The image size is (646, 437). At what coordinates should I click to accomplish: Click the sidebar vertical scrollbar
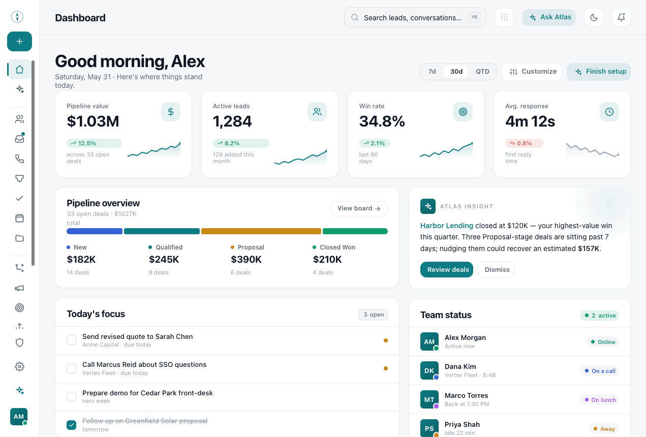pos(33,163)
